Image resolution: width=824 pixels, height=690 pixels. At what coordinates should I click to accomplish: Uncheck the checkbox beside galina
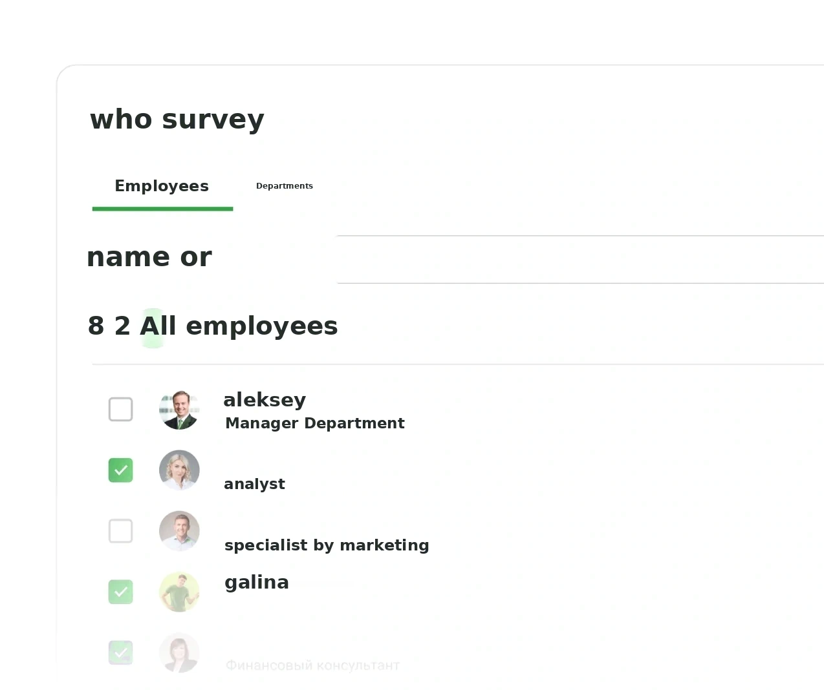pos(120,592)
